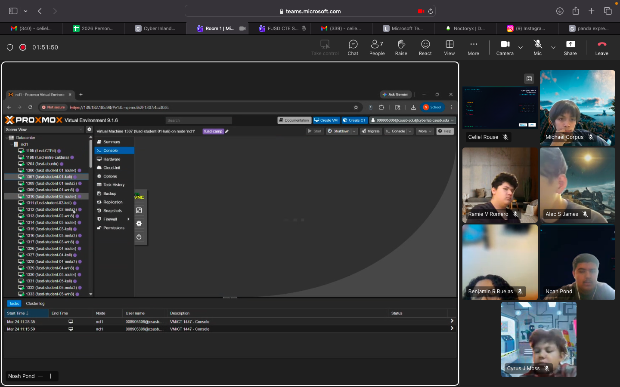The image size is (620, 387).
Task: Toggle the Safari sidebar
Action: 13,11
